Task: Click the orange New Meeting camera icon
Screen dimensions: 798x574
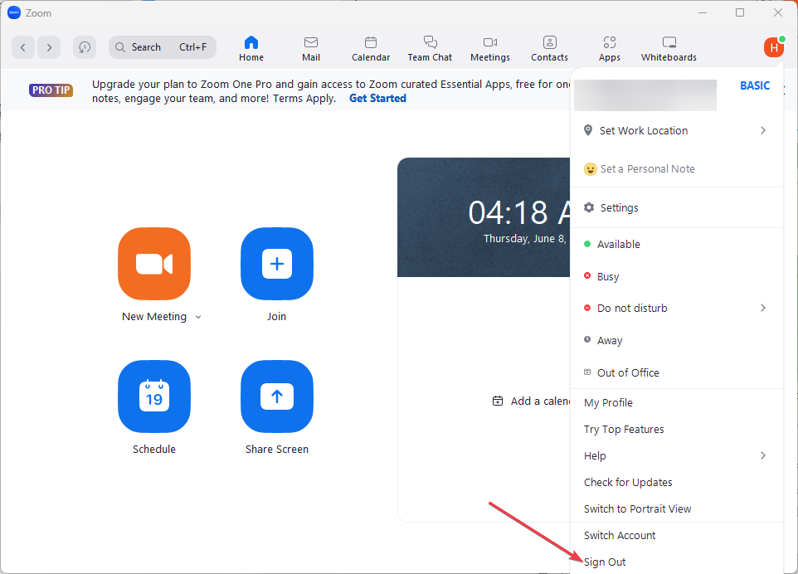Action: pos(154,264)
